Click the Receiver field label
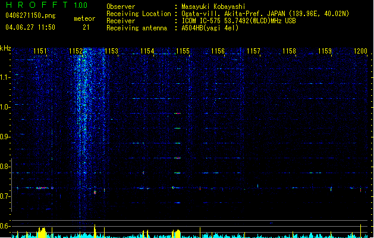 point(121,21)
